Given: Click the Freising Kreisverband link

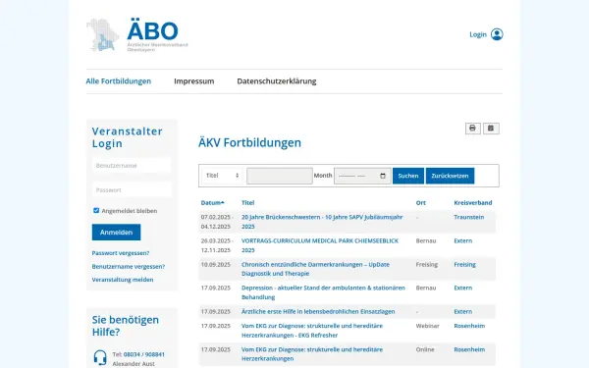Looking at the screenshot, I should pos(464,264).
